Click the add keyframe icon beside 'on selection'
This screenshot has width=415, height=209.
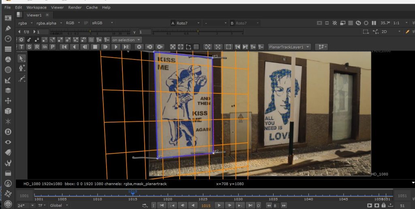99,40
